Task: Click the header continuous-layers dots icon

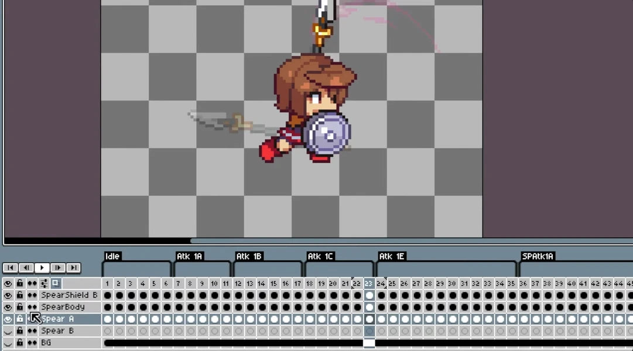Action: click(32, 283)
